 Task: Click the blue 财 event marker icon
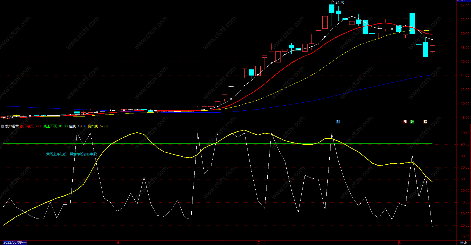[x=338, y=122]
